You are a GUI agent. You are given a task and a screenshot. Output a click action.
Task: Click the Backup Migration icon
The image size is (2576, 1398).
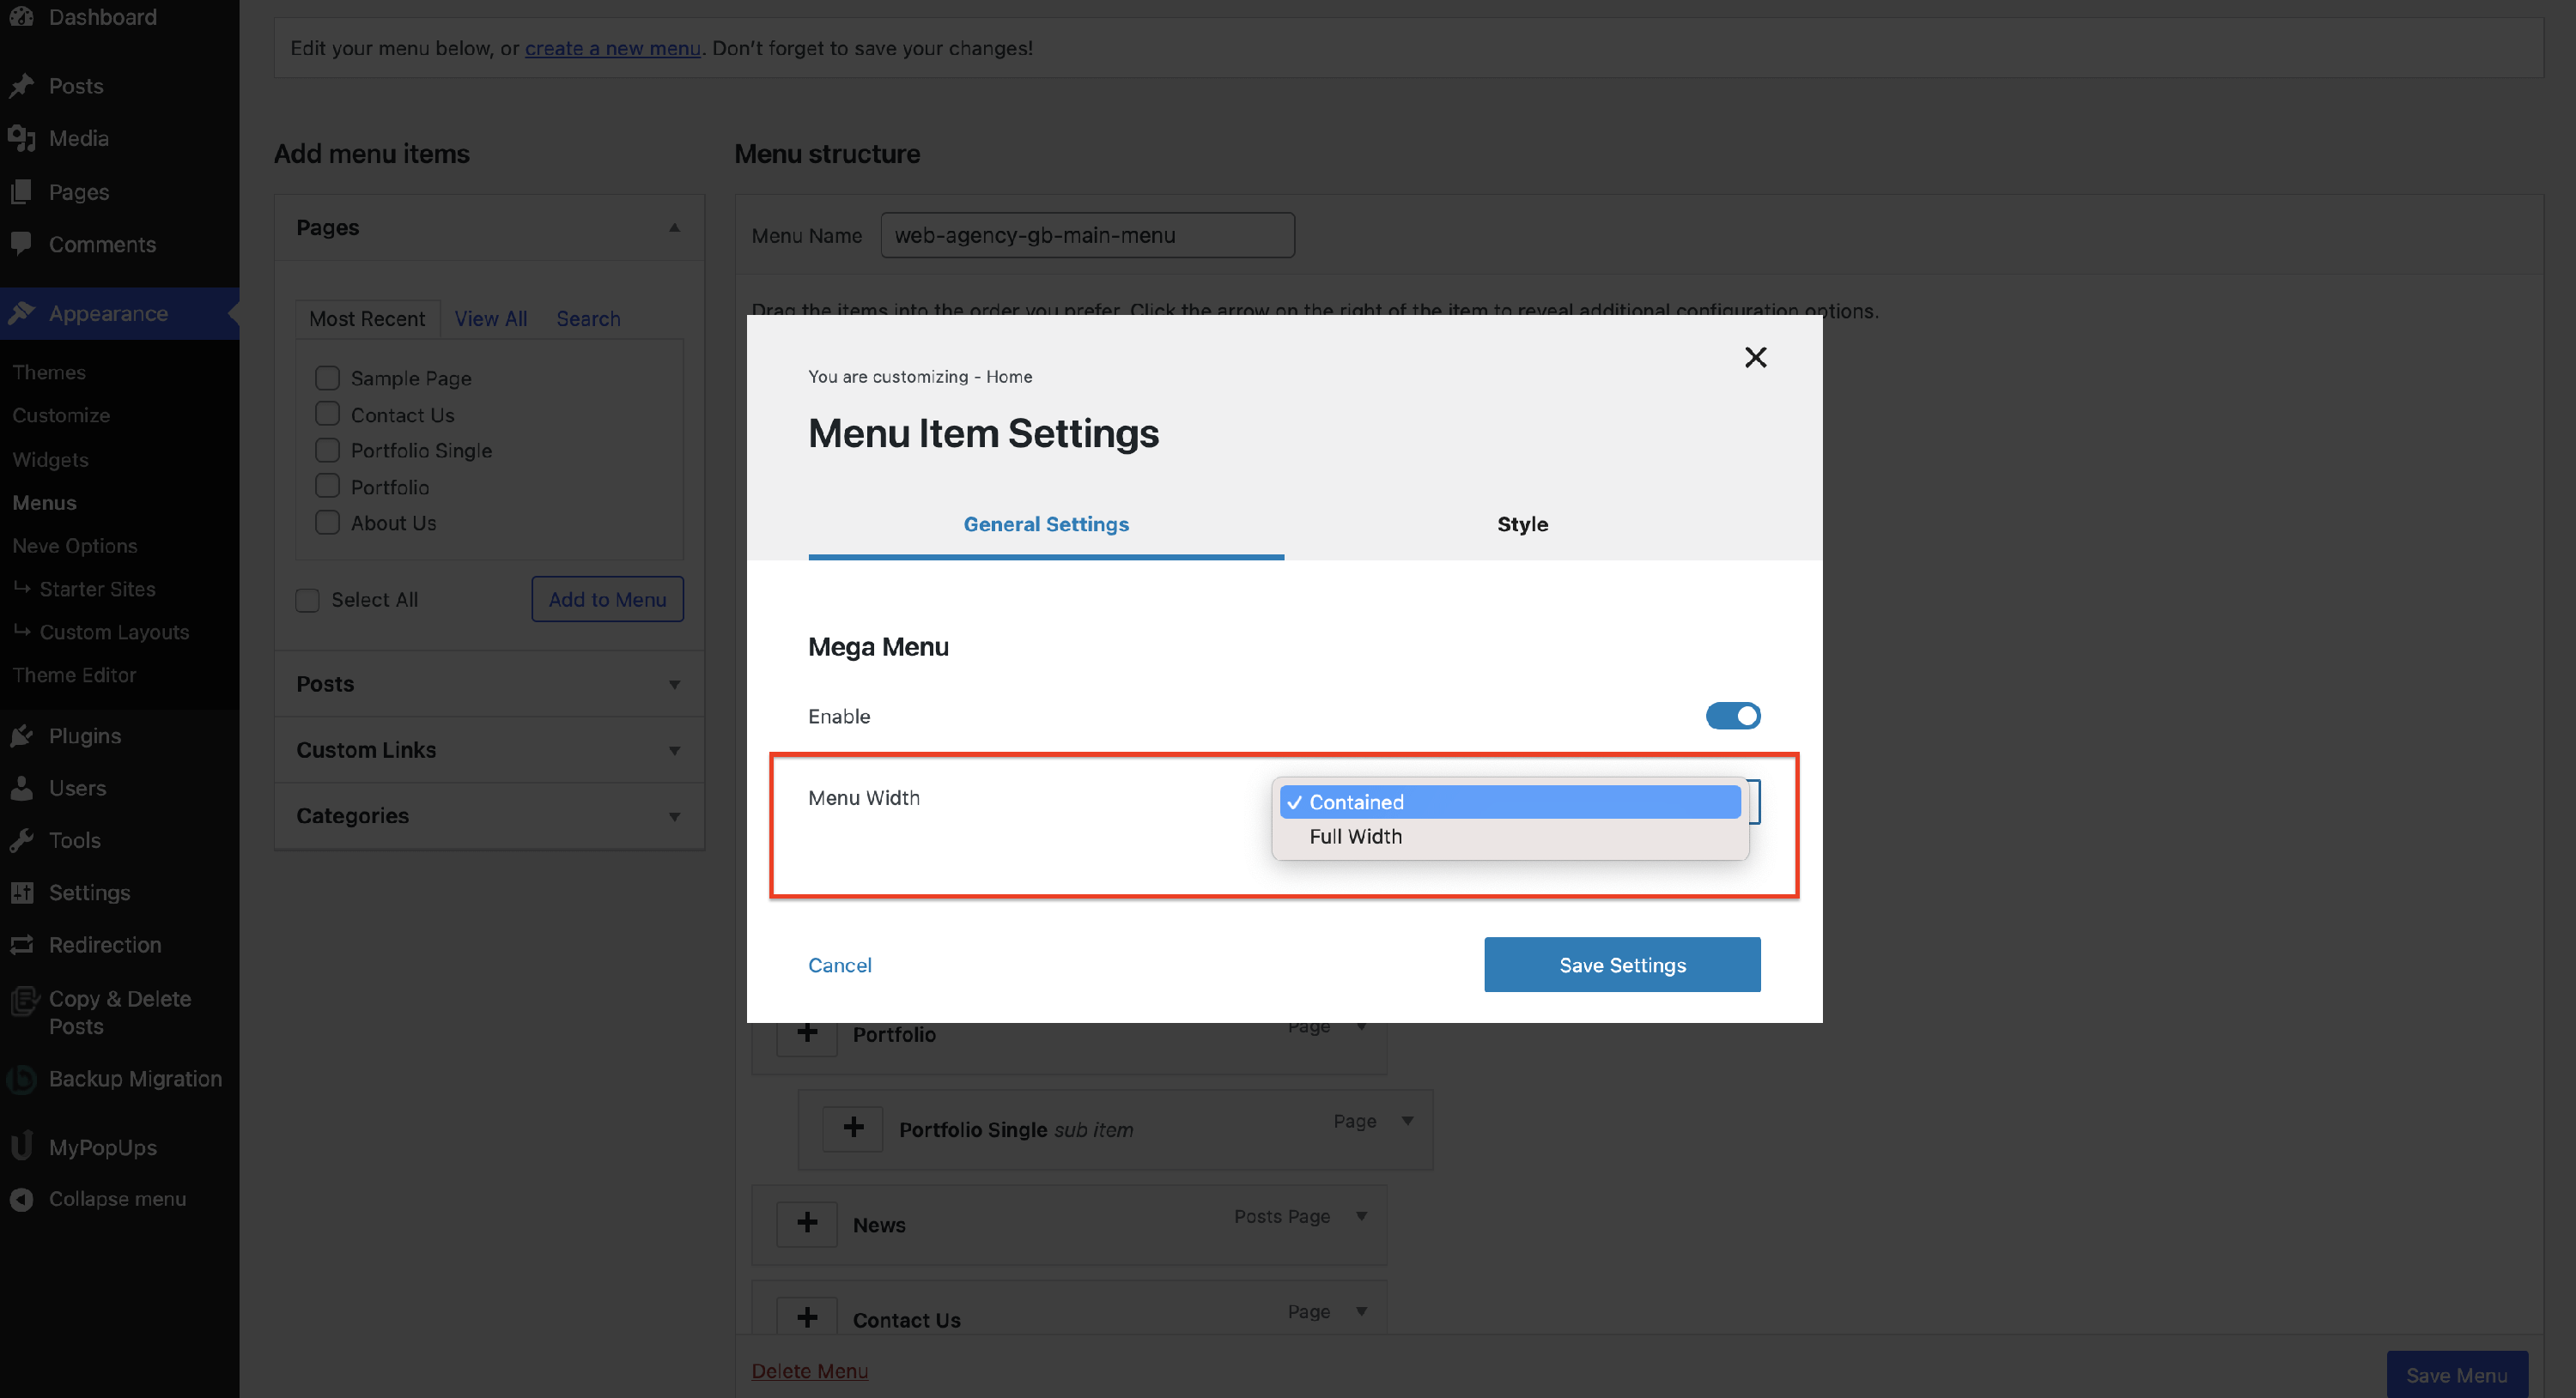(22, 1078)
